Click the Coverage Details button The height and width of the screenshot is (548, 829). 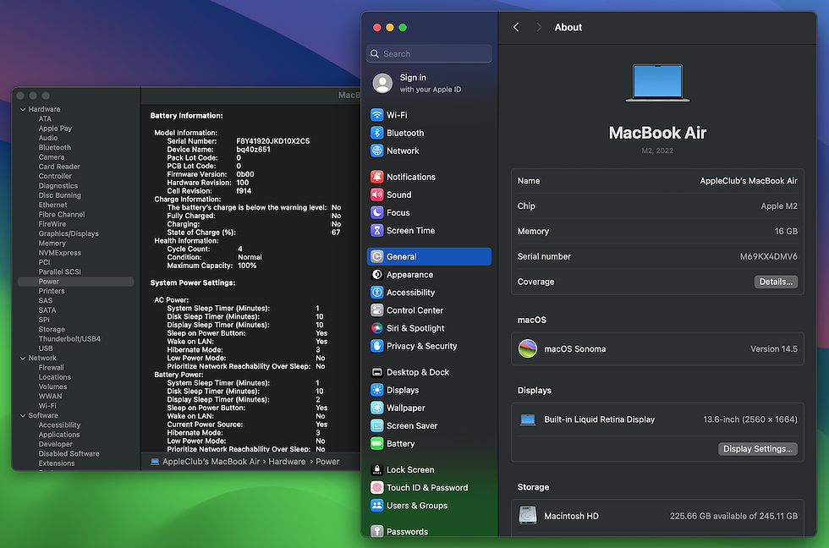pos(776,282)
